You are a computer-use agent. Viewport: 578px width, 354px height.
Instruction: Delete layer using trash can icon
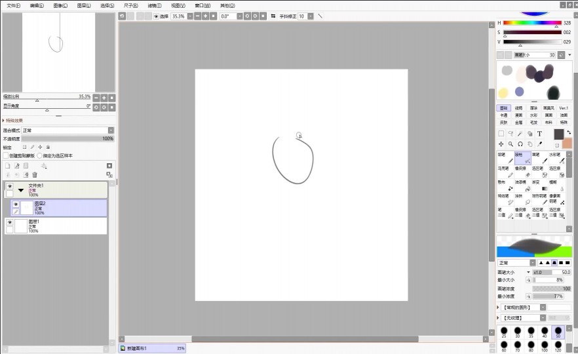35,175
